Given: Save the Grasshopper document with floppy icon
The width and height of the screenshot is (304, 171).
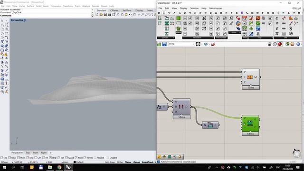Looking at the screenshot, I should coord(164,44).
